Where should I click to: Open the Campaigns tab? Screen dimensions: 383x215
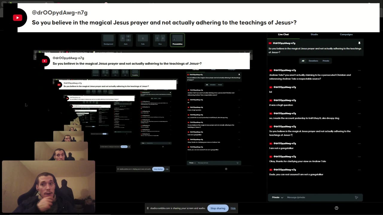pyautogui.click(x=346, y=34)
